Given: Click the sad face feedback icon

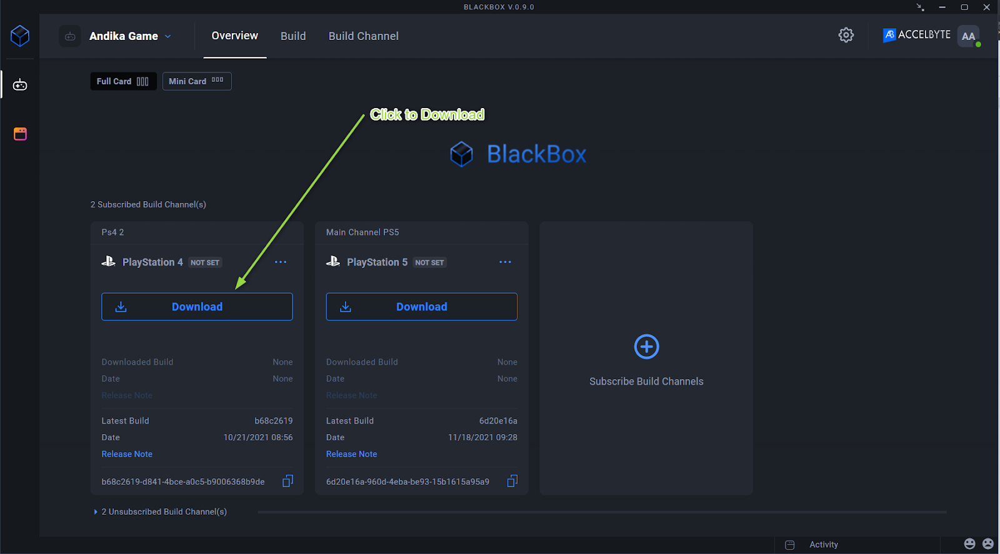Looking at the screenshot, I should (987, 544).
